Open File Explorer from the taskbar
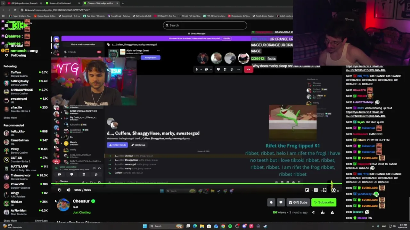410x230 pixels. (x=202, y=226)
